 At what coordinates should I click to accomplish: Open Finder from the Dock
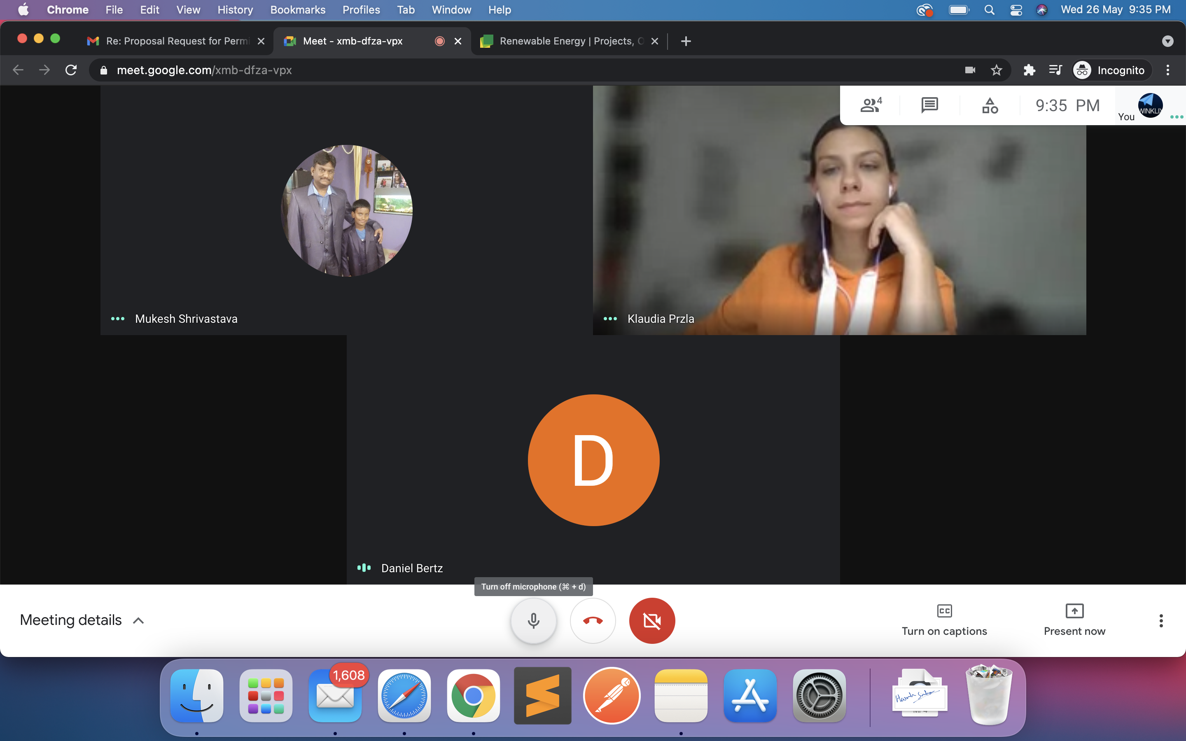196,695
